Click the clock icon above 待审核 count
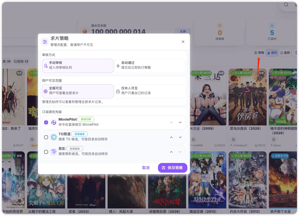299x216 pixels. point(220,25)
